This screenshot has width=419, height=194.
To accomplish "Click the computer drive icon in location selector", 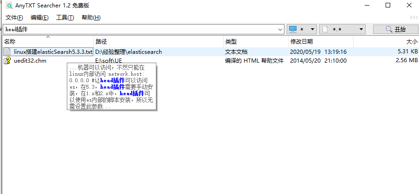I will click(293, 29).
